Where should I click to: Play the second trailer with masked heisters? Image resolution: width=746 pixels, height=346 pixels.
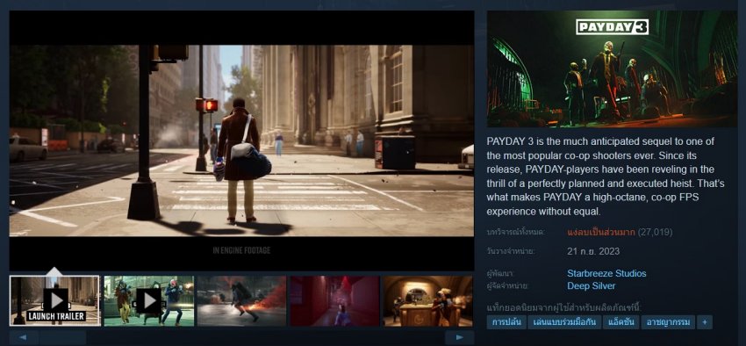pos(149,301)
